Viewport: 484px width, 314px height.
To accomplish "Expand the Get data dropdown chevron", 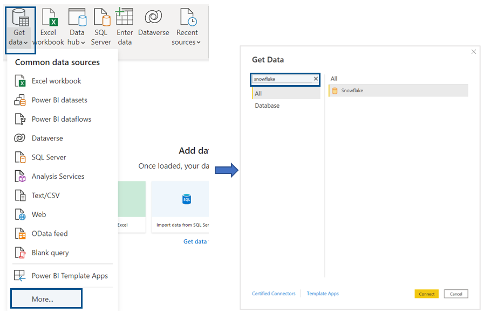I will click(x=25, y=43).
